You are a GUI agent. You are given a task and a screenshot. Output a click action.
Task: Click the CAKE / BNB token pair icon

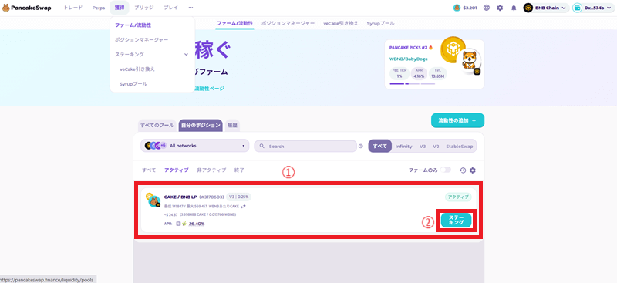(x=153, y=200)
